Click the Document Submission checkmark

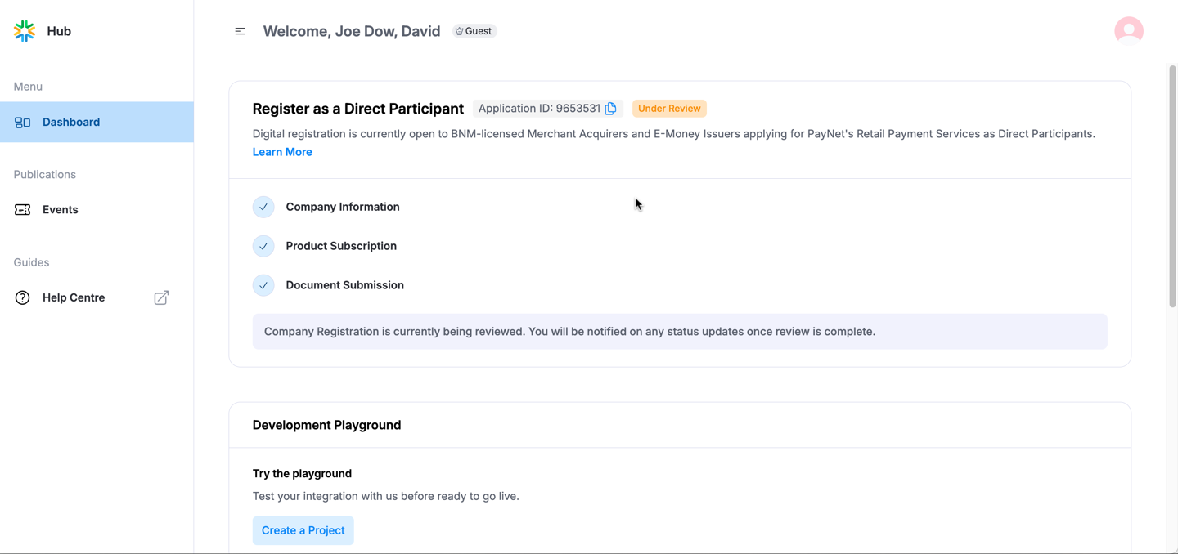point(263,285)
